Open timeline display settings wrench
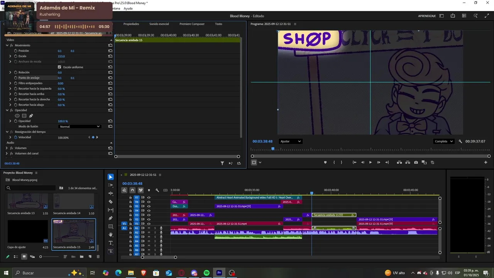 click(157, 190)
